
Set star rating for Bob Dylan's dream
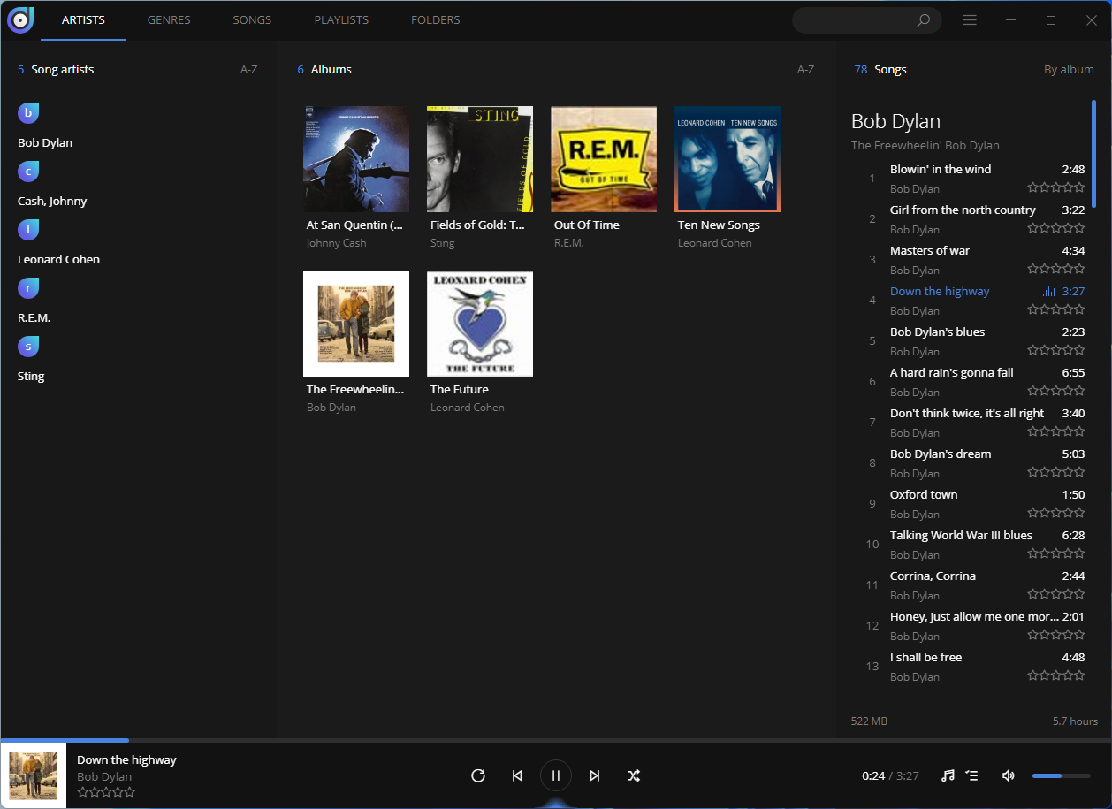pyautogui.click(x=1056, y=472)
